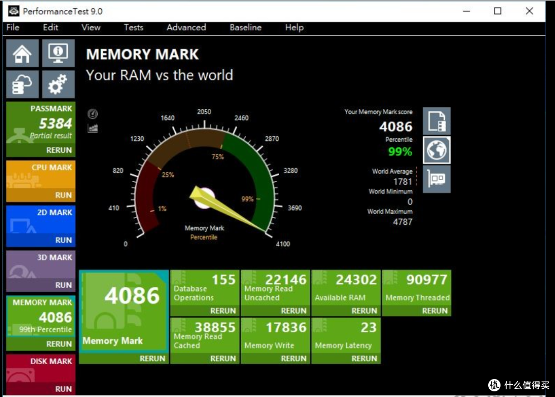Image resolution: width=555 pixels, height=397 pixels.
Task: Switch to the speedometer gauge view icon
Action: pyautogui.click(x=92, y=114)
